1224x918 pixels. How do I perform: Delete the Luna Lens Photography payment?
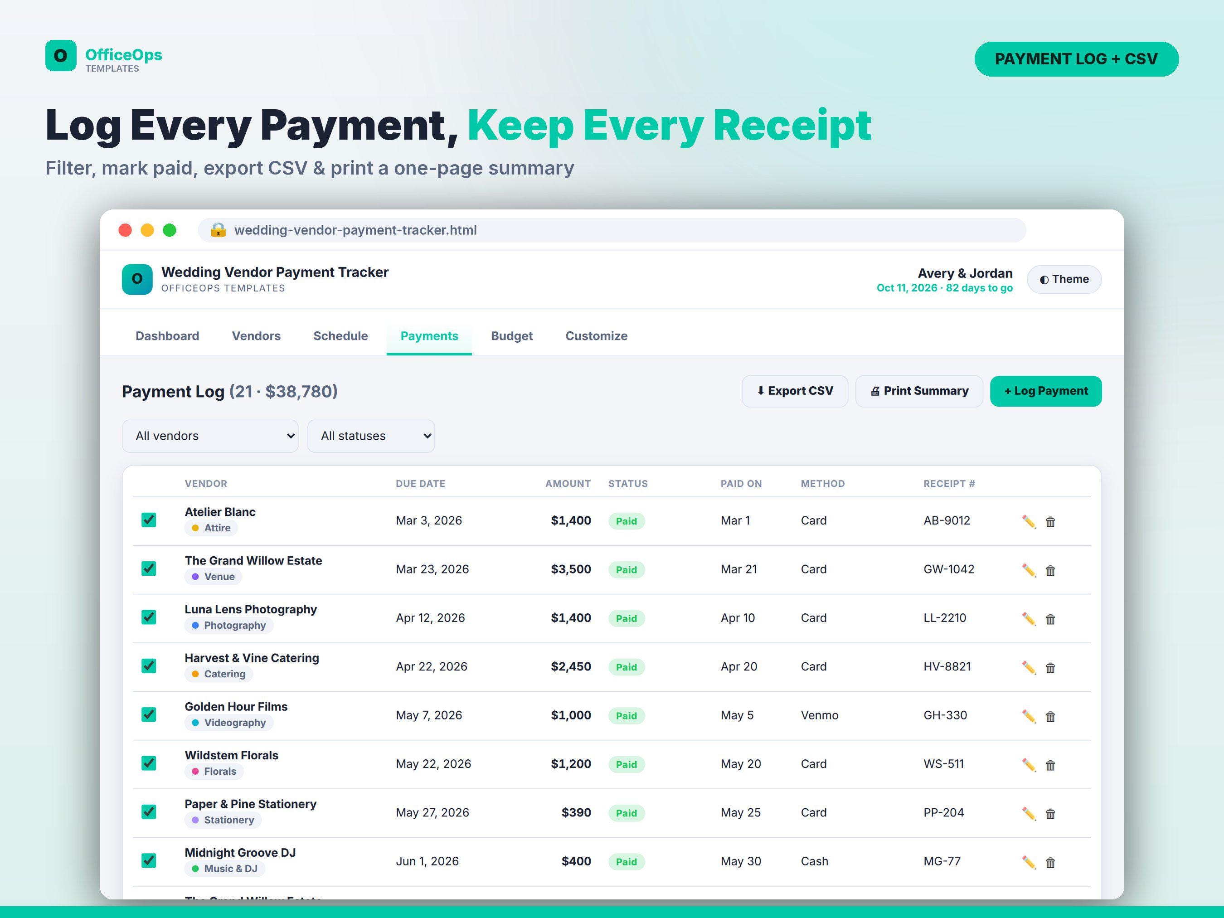tap(1050, 619)
